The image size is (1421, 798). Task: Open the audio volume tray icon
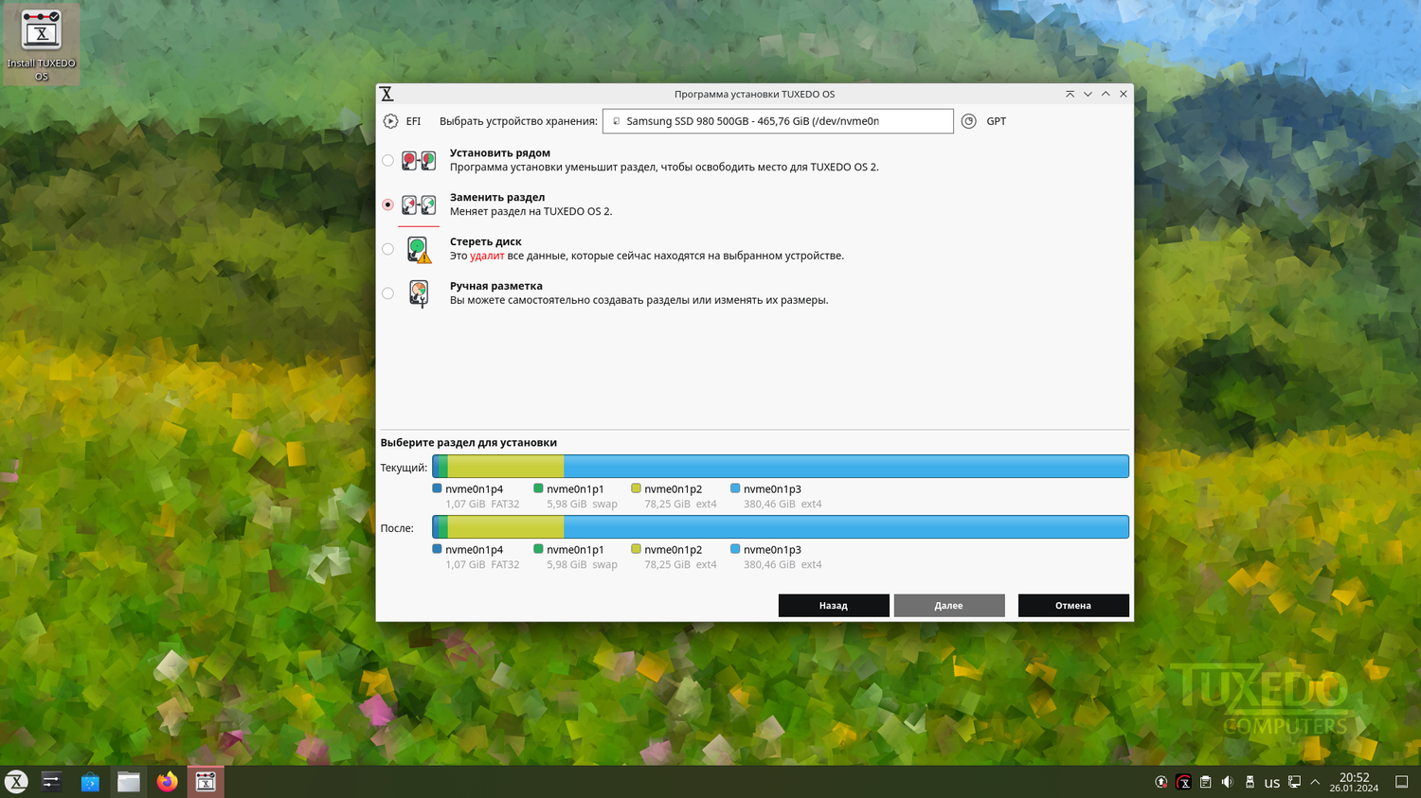1228,782
